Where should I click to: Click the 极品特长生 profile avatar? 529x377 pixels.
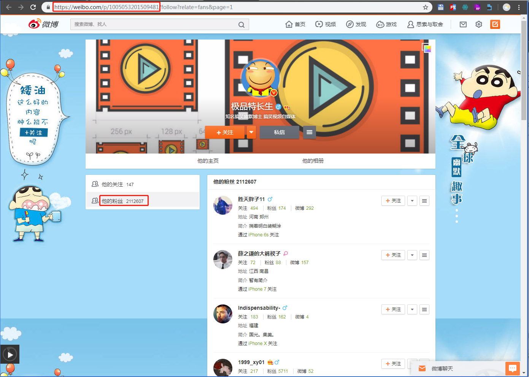coord(261,78)
